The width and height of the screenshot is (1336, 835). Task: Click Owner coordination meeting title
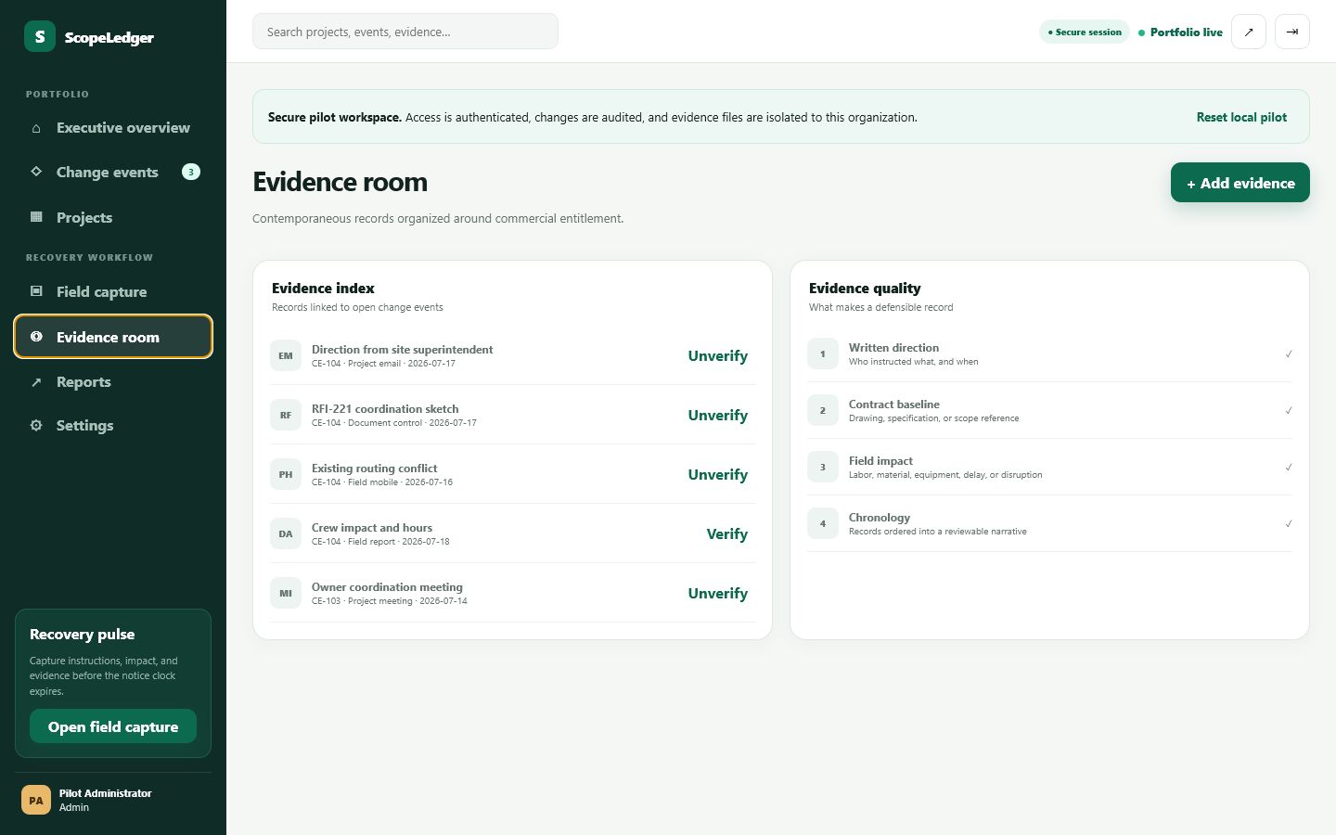pyautogui.click(x=387, y=587)
